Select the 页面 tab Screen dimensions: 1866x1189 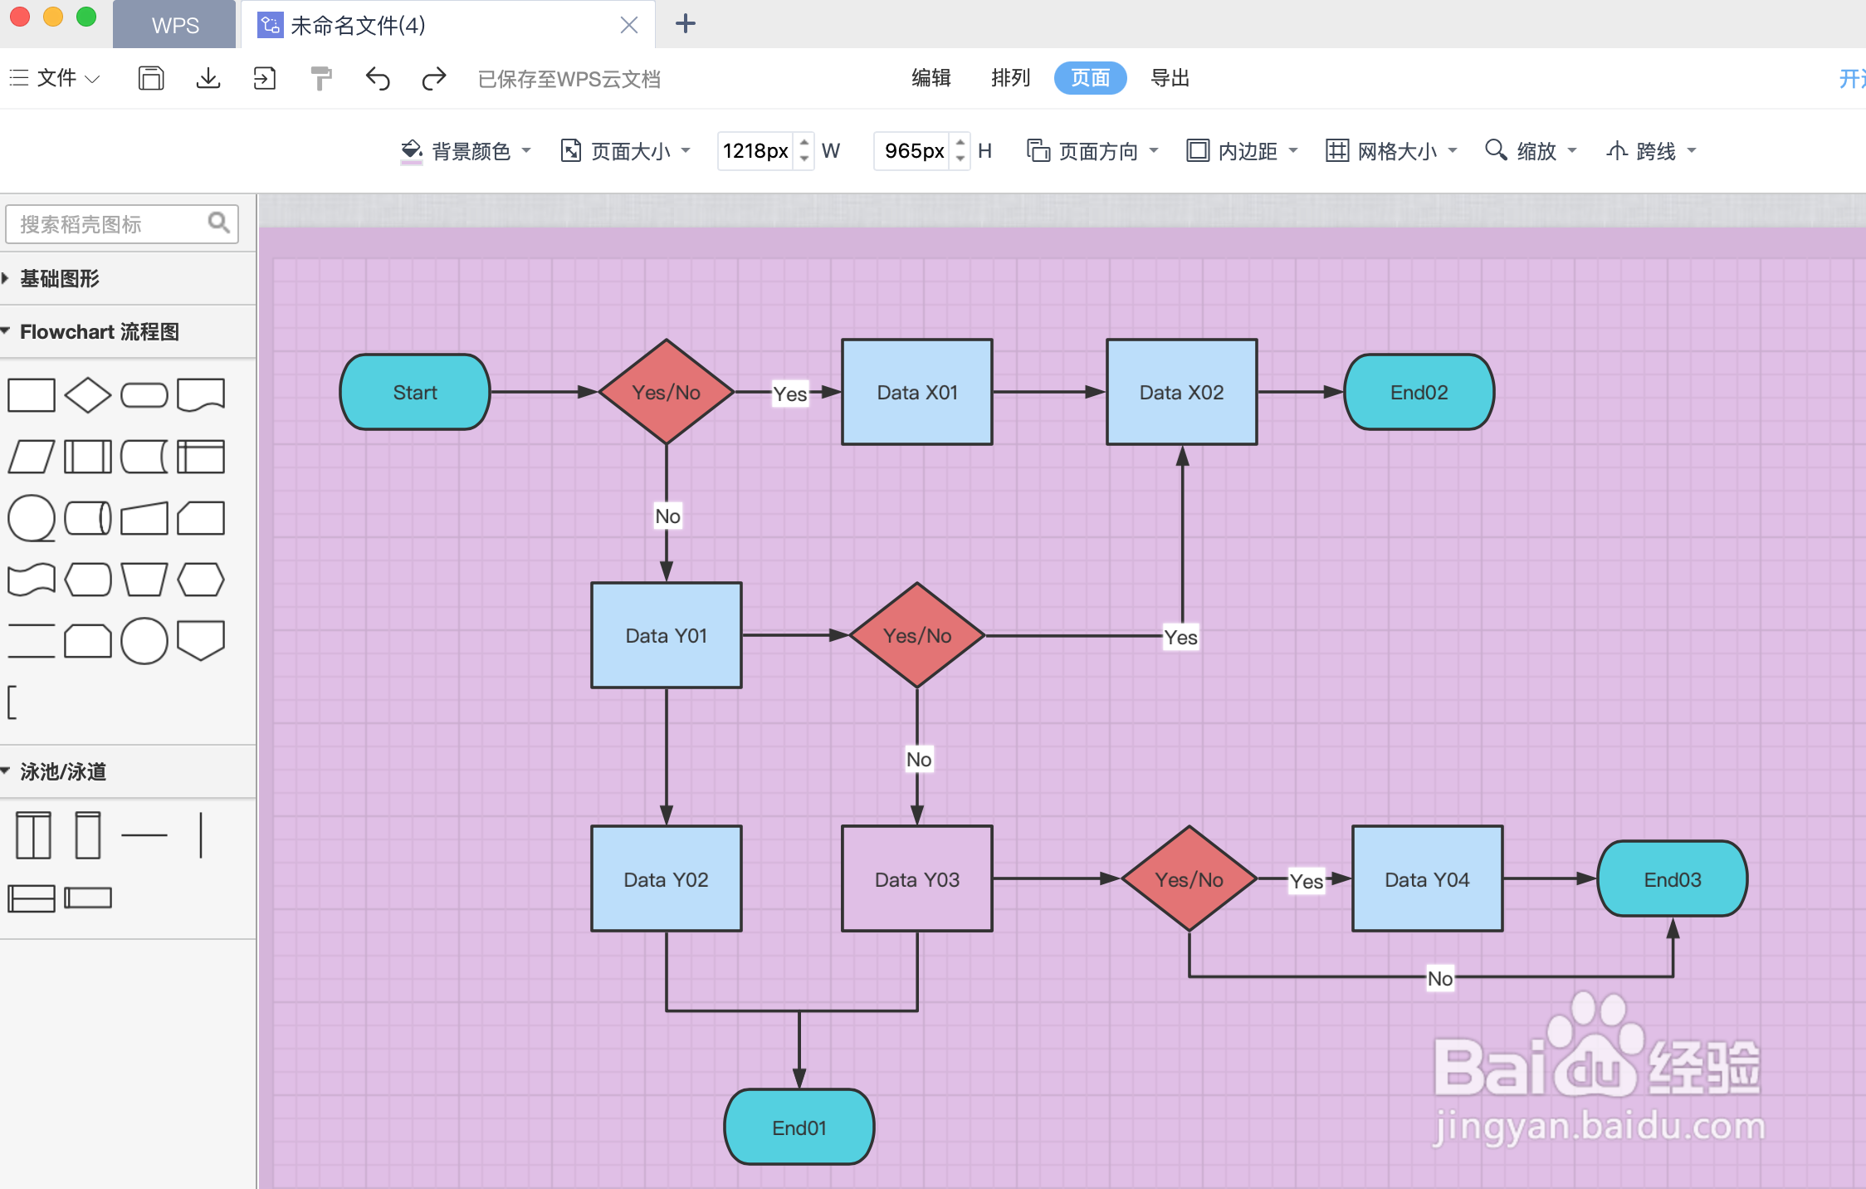pos(1091,78)
